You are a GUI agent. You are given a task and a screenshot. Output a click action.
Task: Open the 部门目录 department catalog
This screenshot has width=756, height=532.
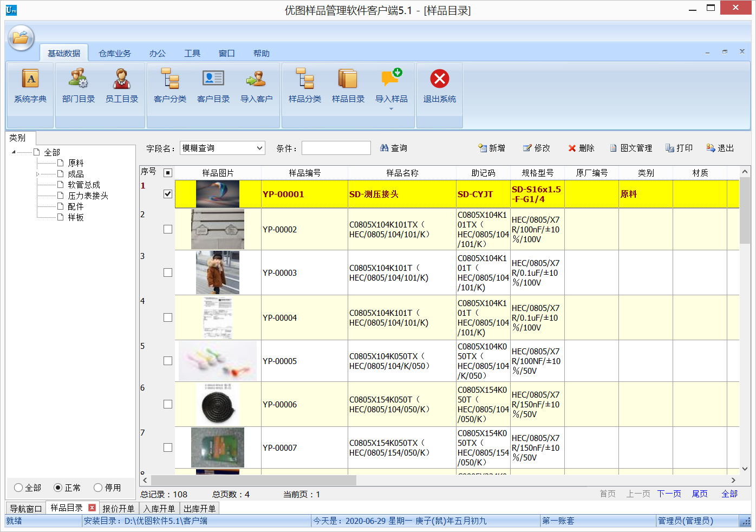(78, 87)
